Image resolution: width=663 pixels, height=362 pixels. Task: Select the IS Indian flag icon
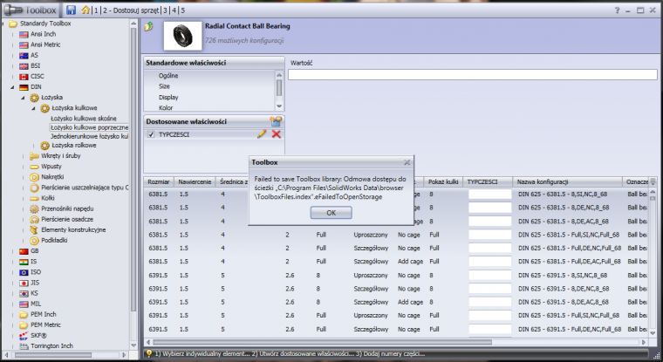pos(24,262)
